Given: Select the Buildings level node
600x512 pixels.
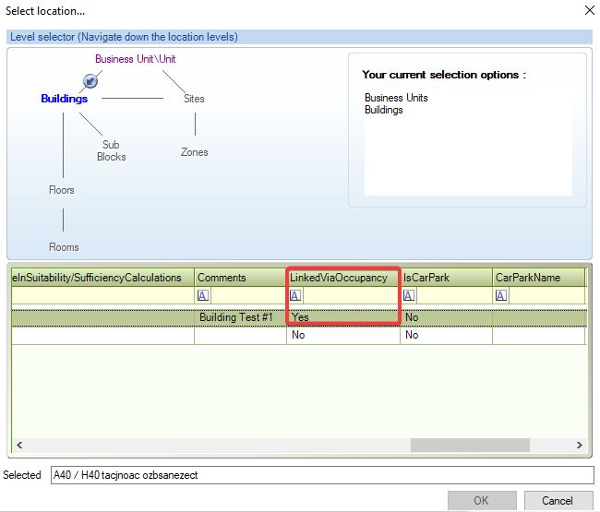Looking at the screenshot, I should [64, 99].
